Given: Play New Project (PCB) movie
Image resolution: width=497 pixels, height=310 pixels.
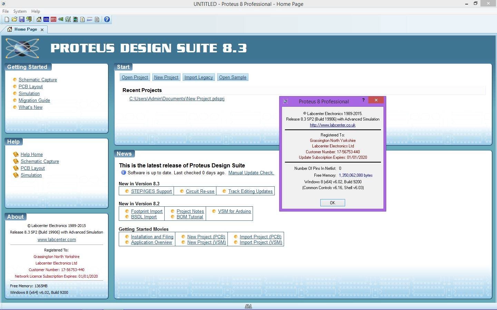Looking at the screenshot, I should (x=206, y=237).
